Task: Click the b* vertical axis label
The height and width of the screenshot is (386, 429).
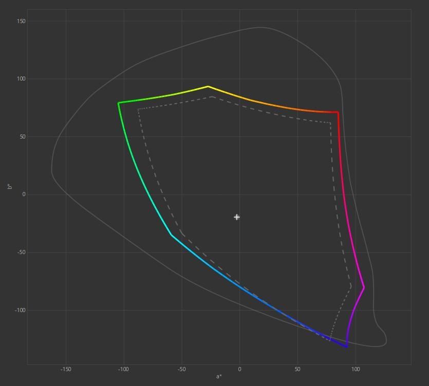Action: pyautogui.click(x=10, y=187)
